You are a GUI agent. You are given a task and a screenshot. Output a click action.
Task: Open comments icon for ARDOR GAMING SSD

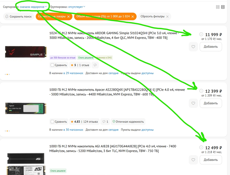point(95,65)
